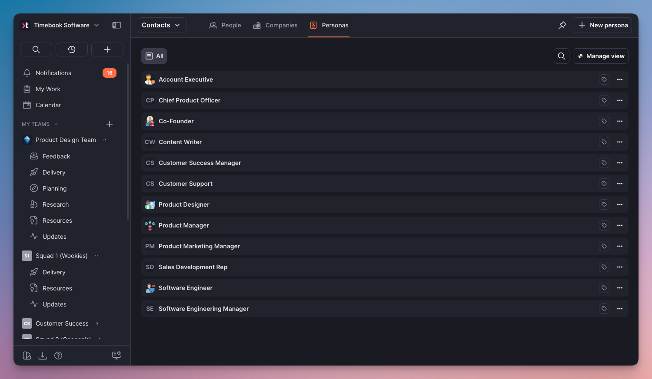This screenshot has height=379, width=652.
Task: Open the Product Manager persona row
Action: tap(184, 225)
